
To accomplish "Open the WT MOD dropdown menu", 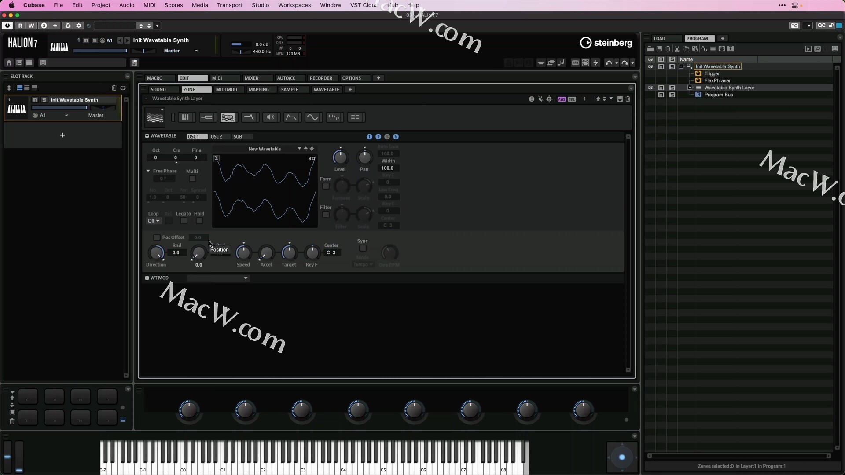I will coord(218,278).
